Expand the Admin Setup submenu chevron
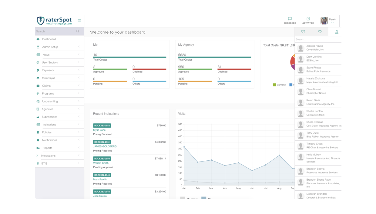 (79, 47)
